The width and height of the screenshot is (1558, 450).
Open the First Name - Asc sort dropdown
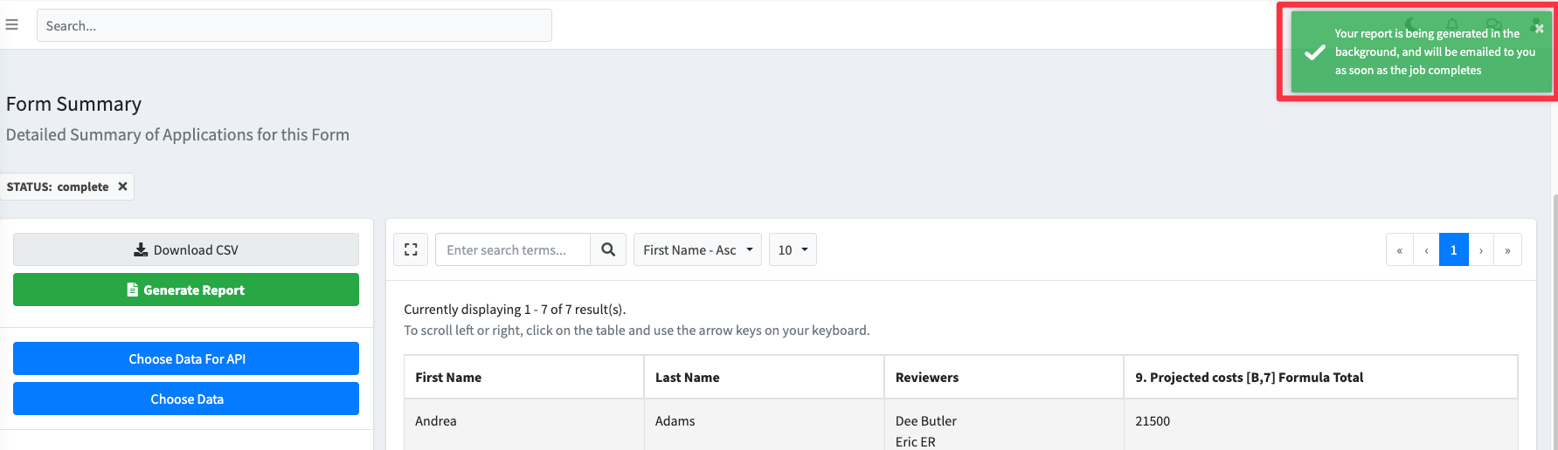click(697, 250)
